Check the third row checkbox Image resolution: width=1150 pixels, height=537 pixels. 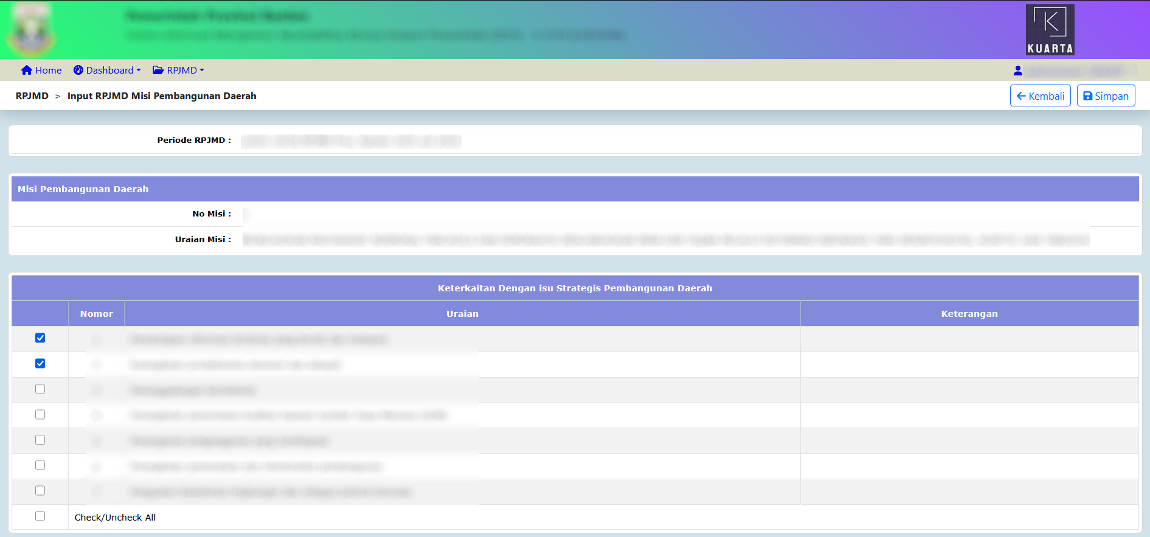tap(40, 389)
